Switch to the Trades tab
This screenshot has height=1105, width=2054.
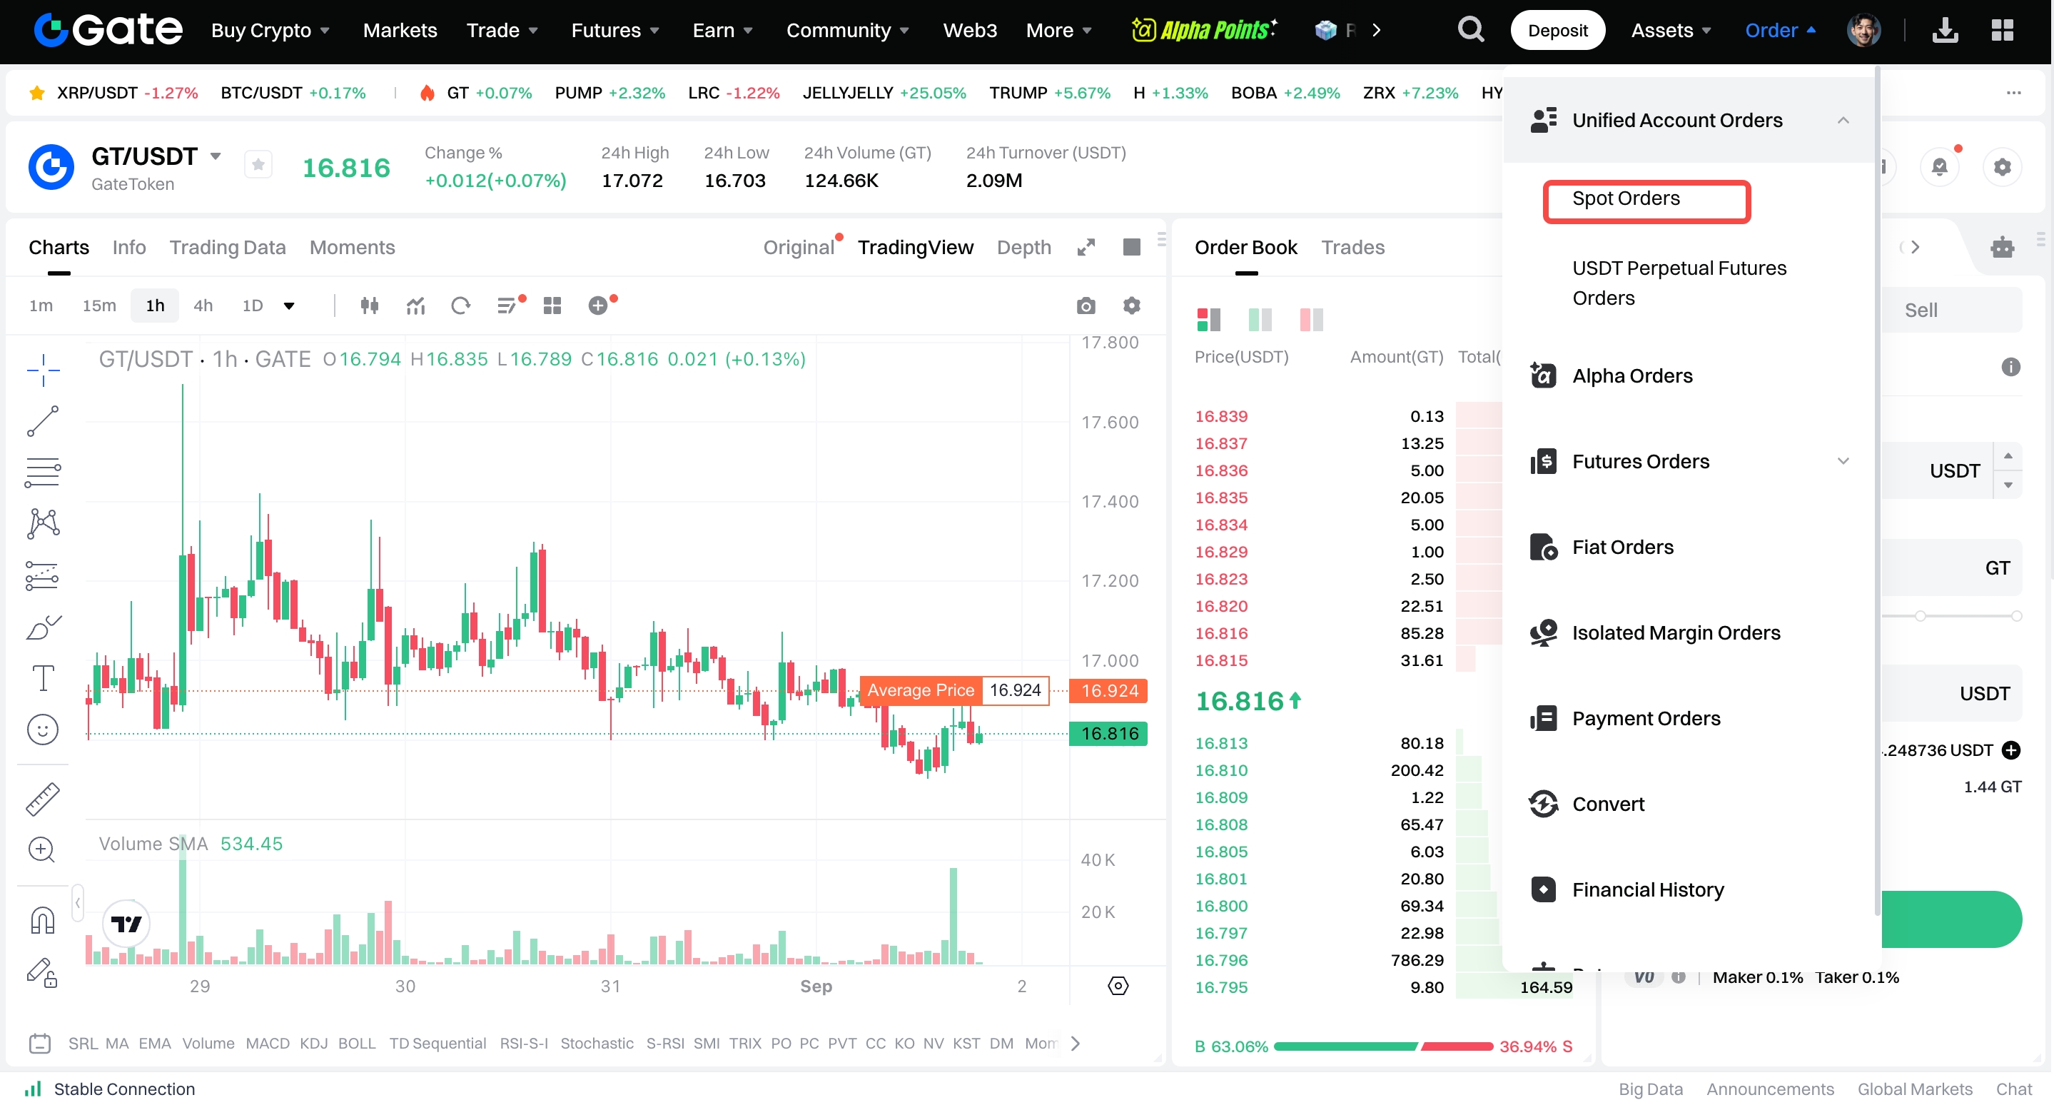coord(1352,247)
